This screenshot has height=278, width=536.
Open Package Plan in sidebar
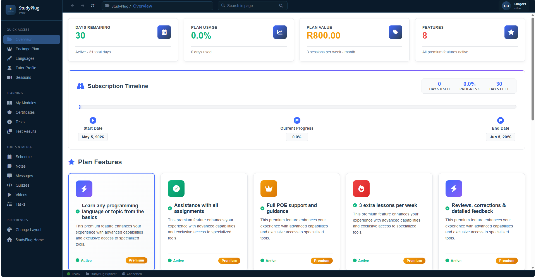click(32, 49)
